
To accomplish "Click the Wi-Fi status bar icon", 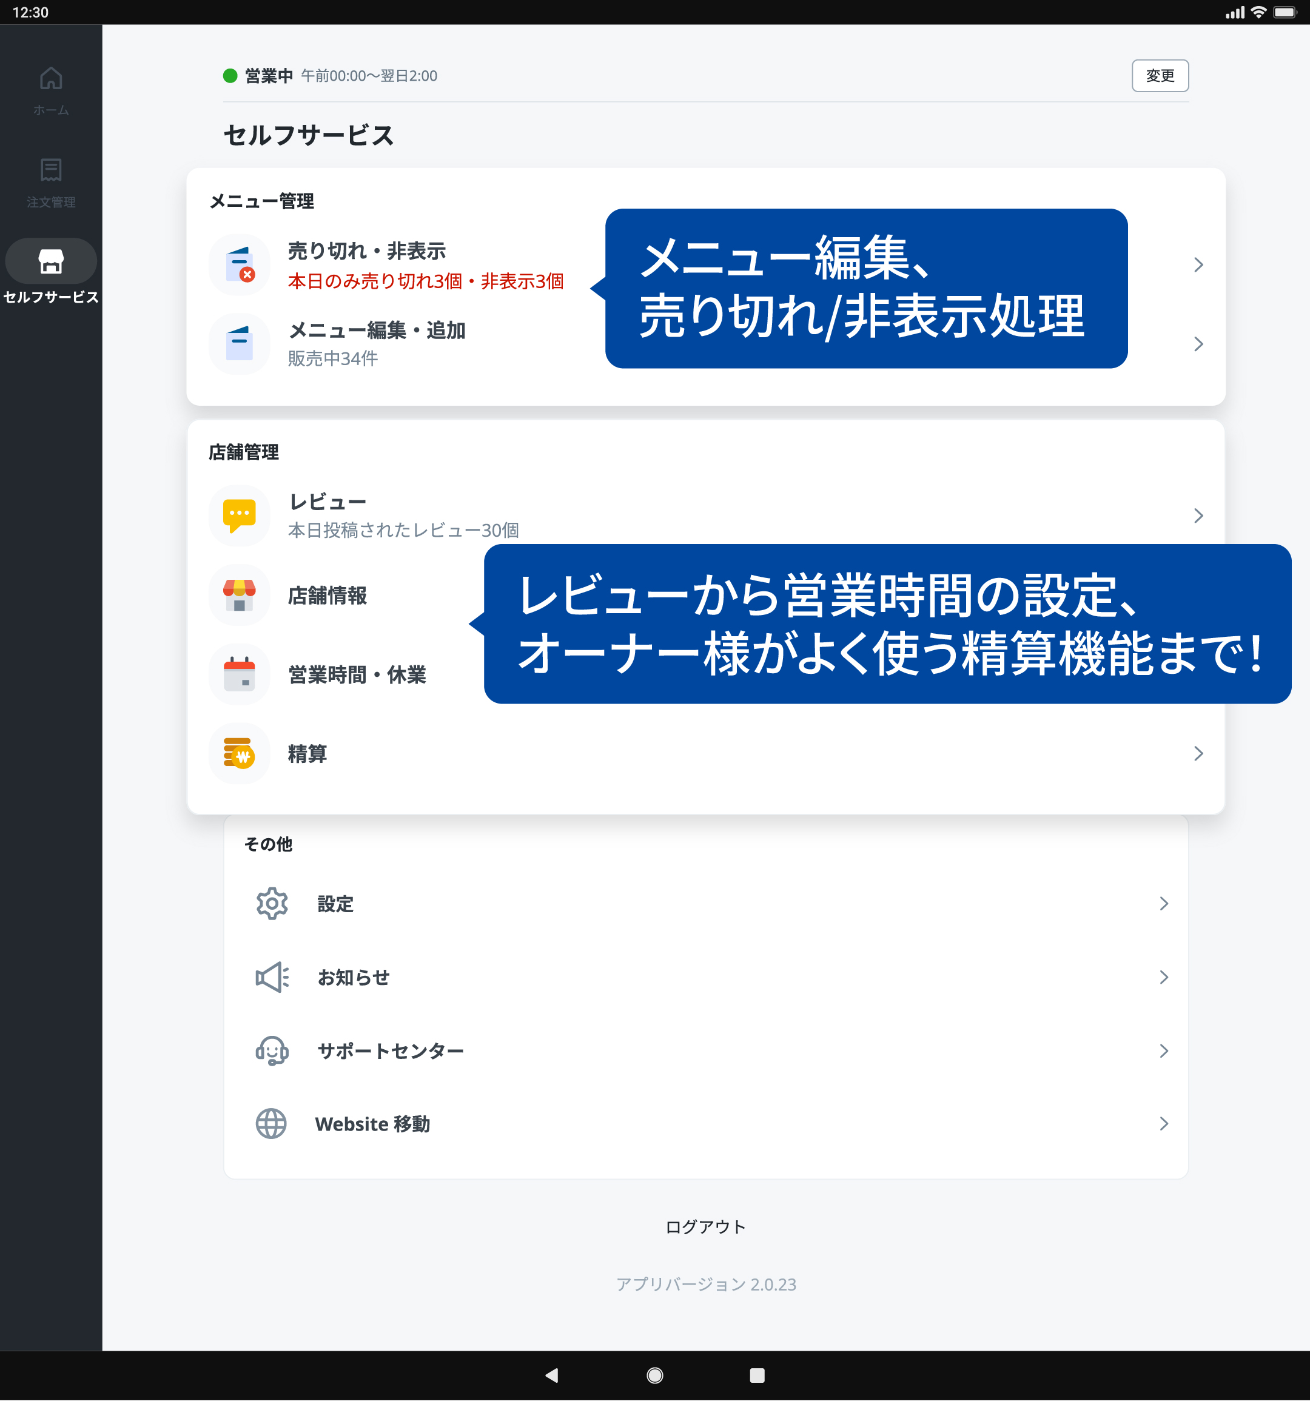I will pos(1258,12).
